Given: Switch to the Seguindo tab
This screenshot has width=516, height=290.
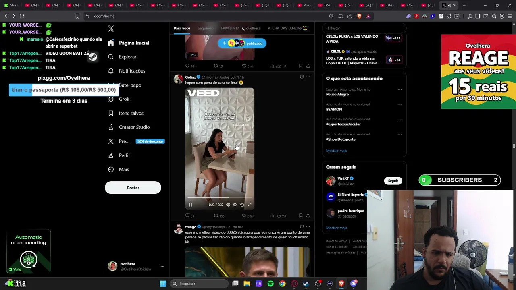Looking at the screenshot, I should click(x=206, y=28).
